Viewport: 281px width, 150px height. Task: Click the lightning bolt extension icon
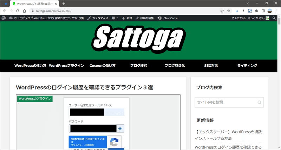click(243, 11)
